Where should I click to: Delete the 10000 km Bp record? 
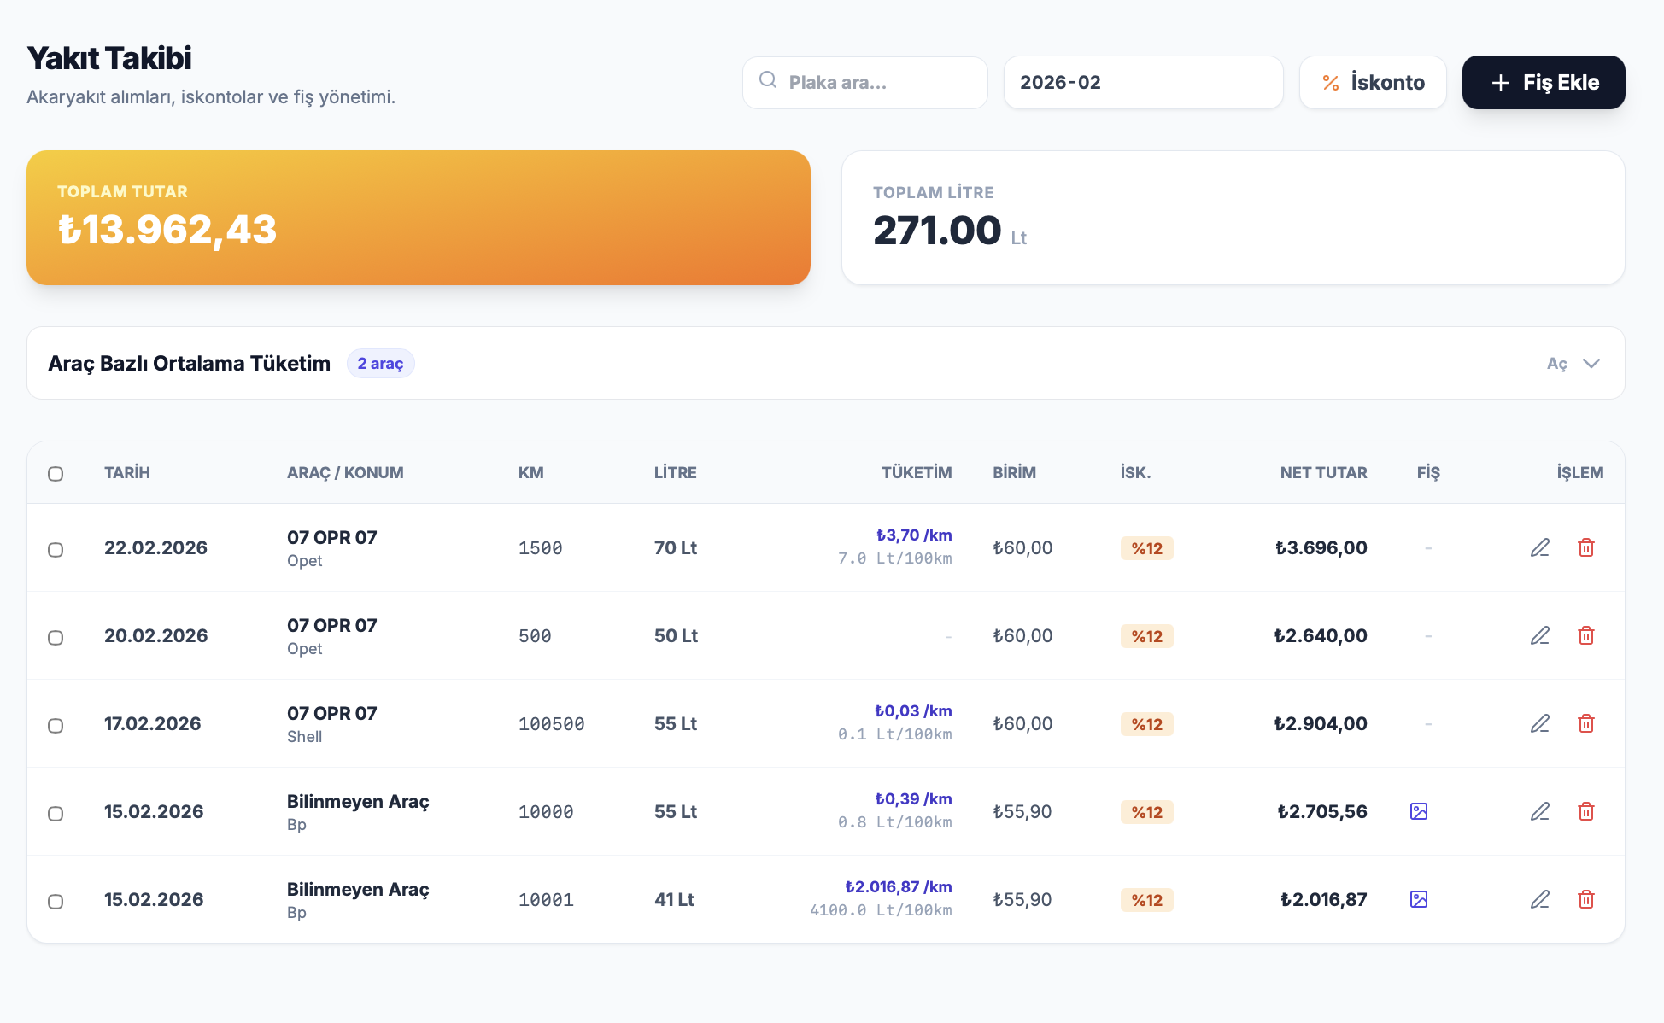point(1586,811)
